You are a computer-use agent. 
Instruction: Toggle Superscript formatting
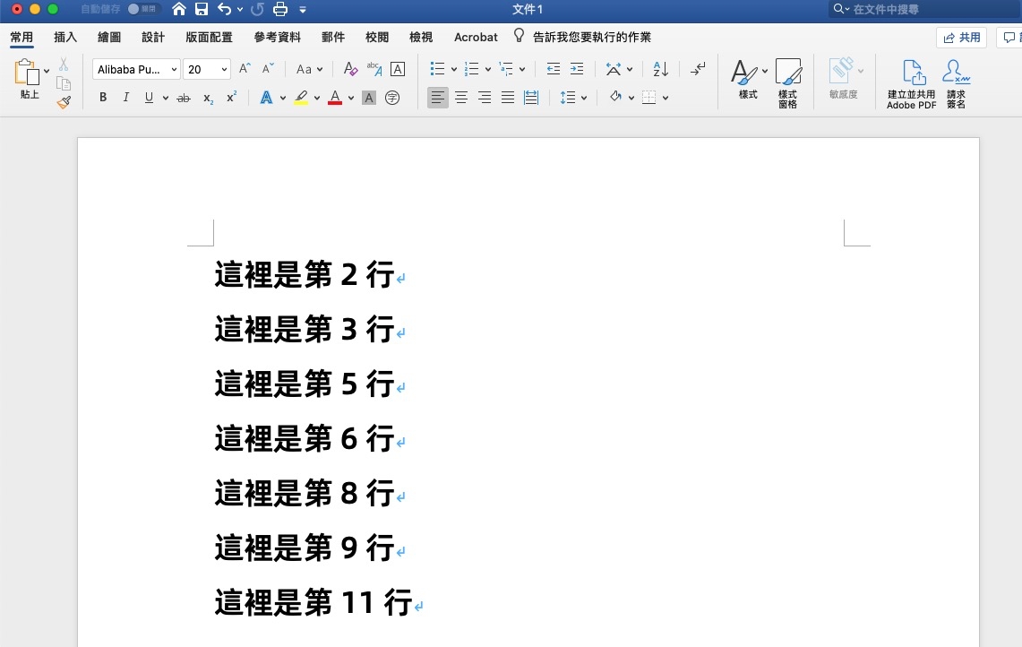tap(231, 98)
